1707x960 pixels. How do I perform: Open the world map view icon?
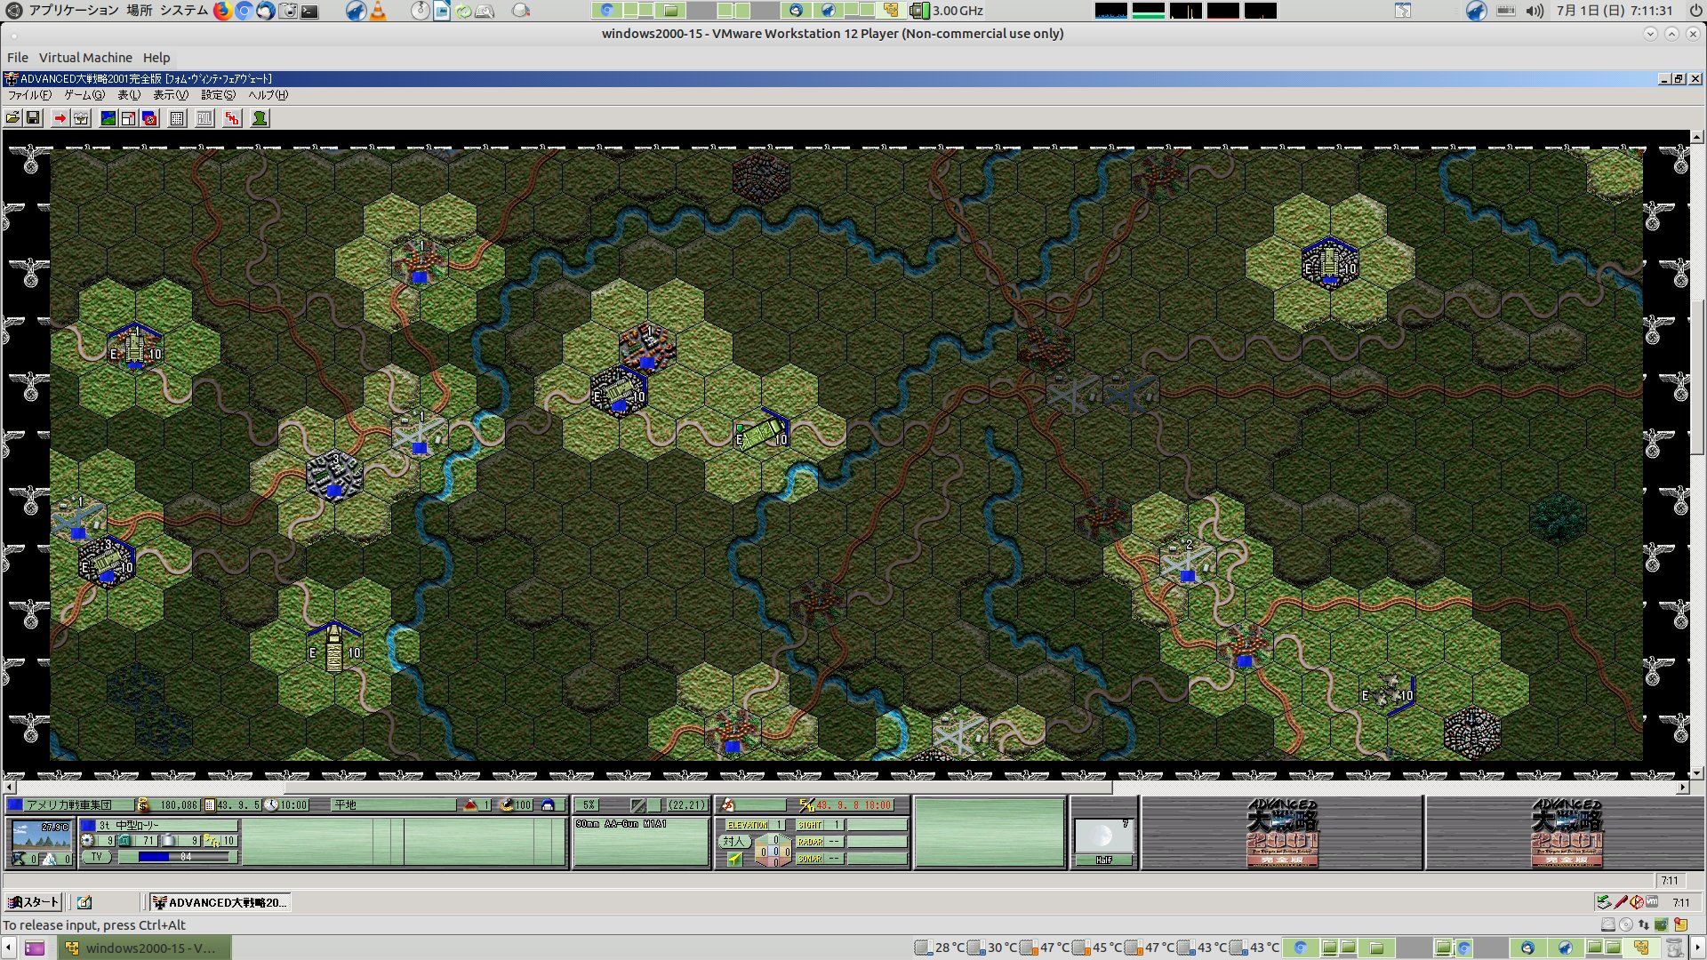tap(108, 118)
